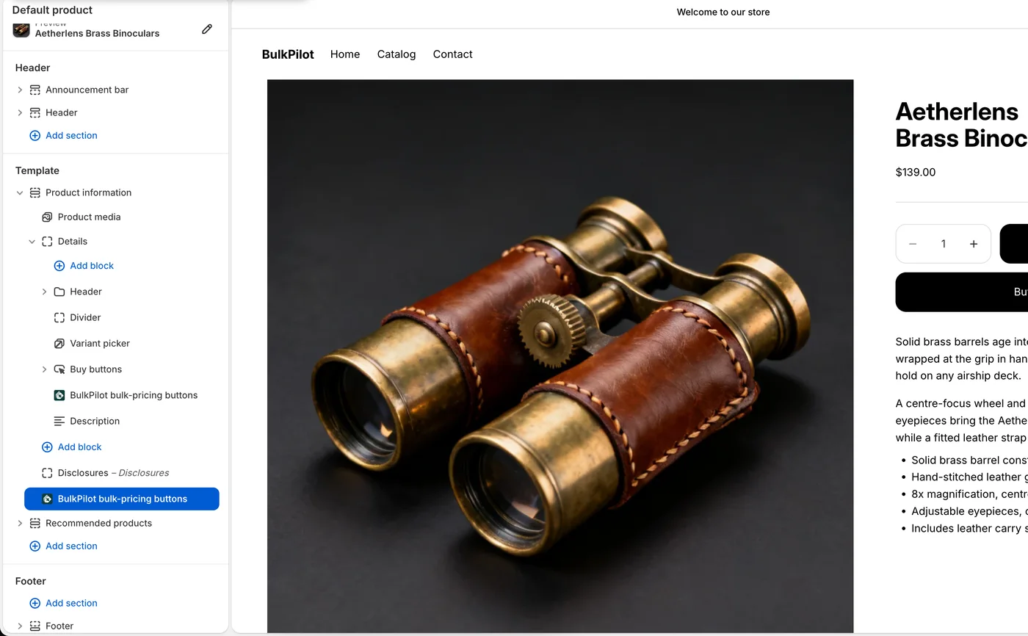
Task: Expand the Footer section chevron
Action: pyautogui.click(x=20, y=626)
